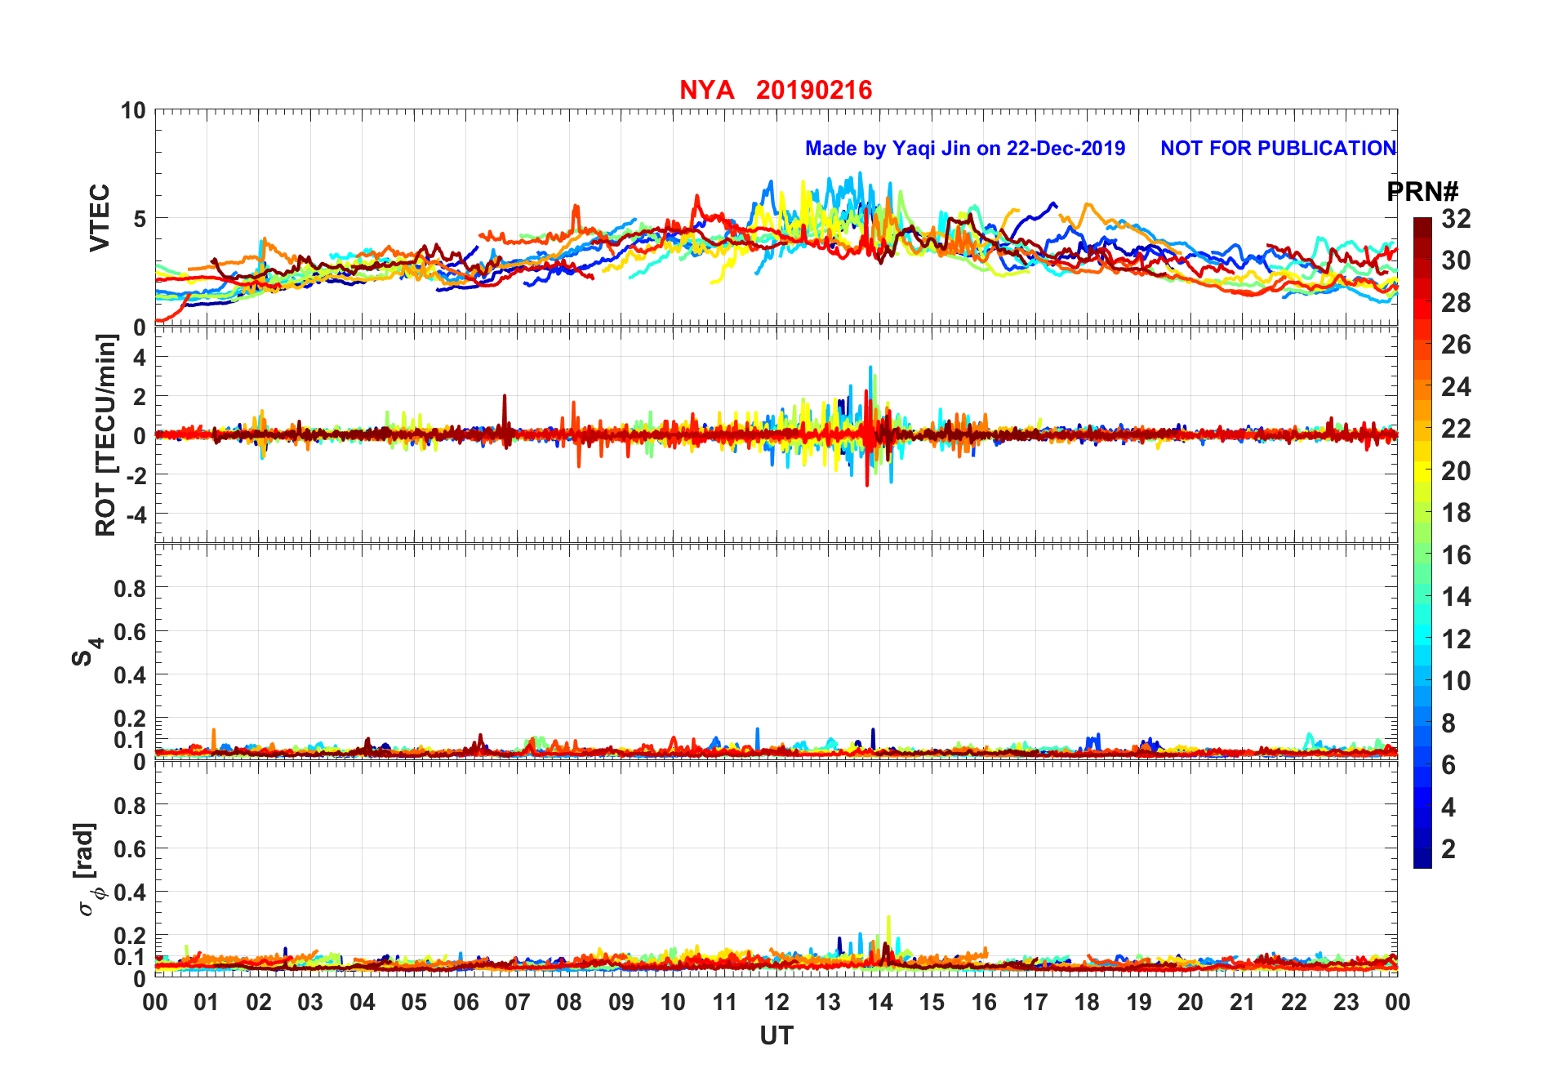Select x-axis hour tick '15'

(x=932, y=1002)
